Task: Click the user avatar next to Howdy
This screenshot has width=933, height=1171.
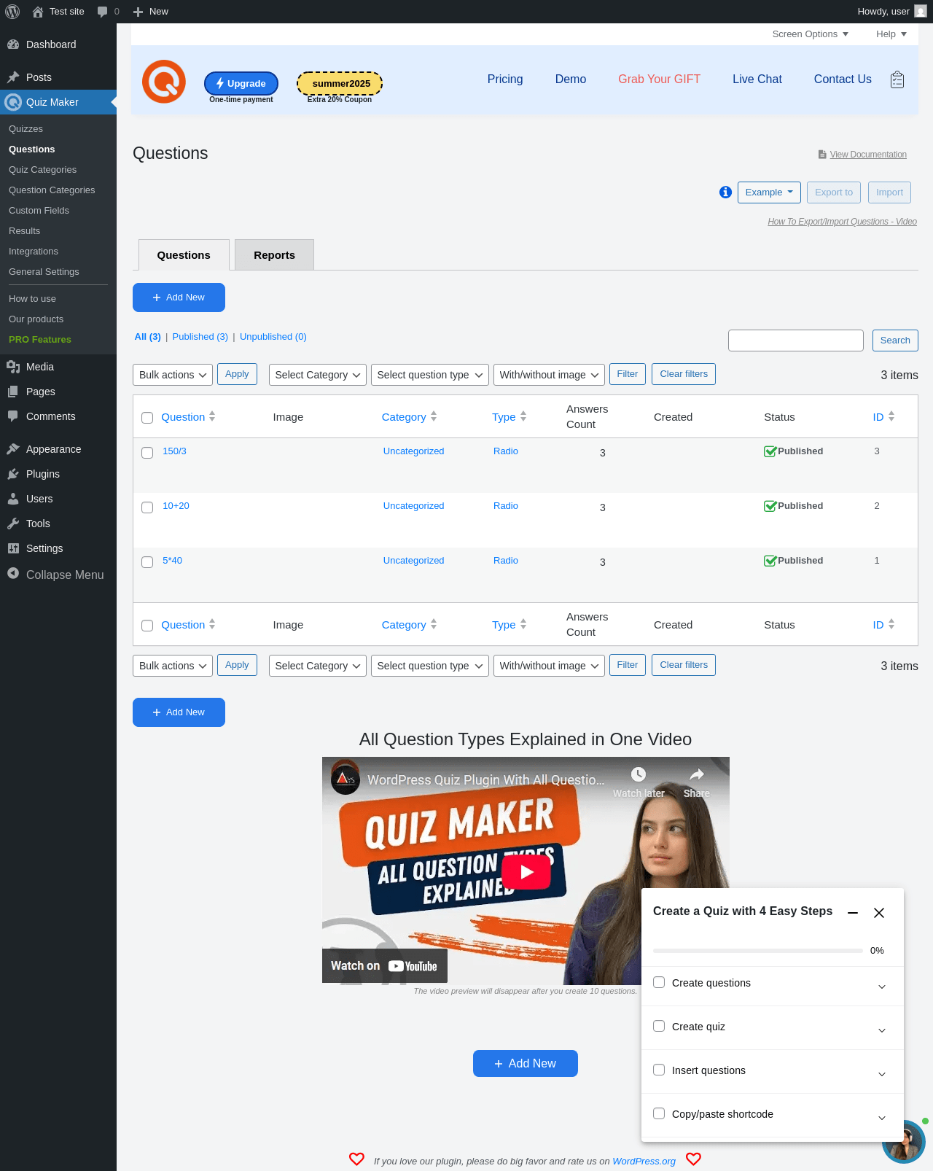Action: (x=921, y=12)
